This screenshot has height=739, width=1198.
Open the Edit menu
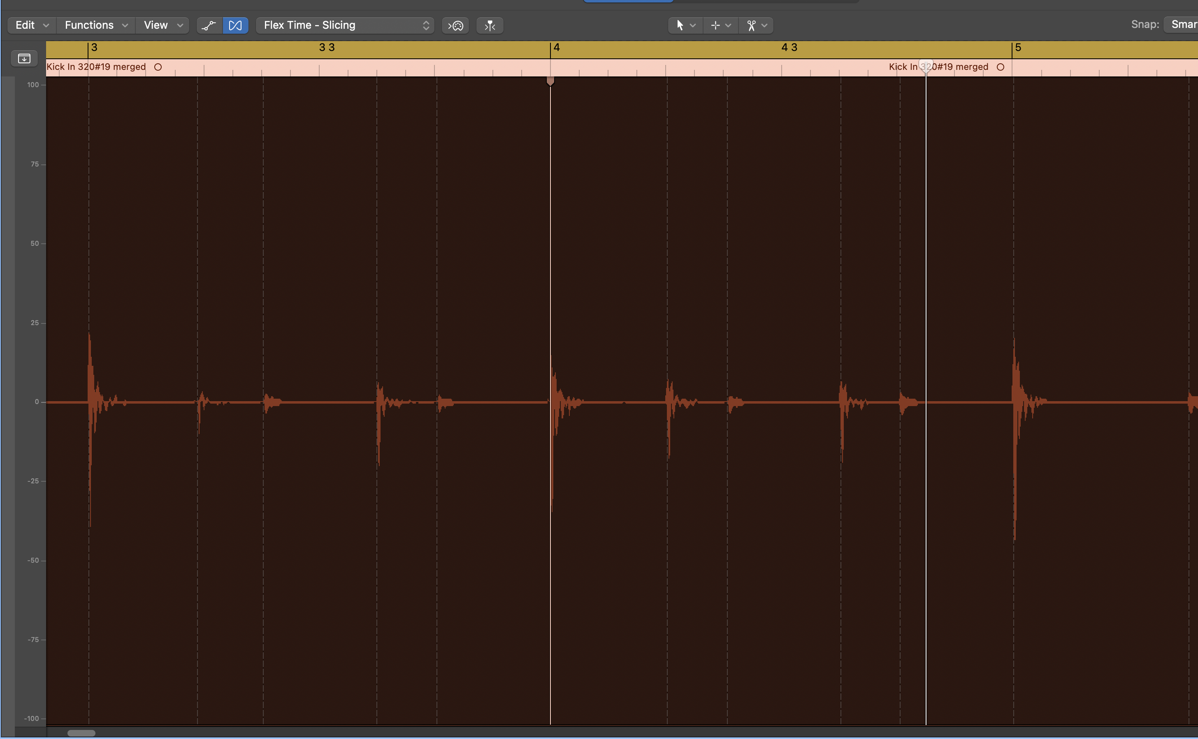(32, 25)
